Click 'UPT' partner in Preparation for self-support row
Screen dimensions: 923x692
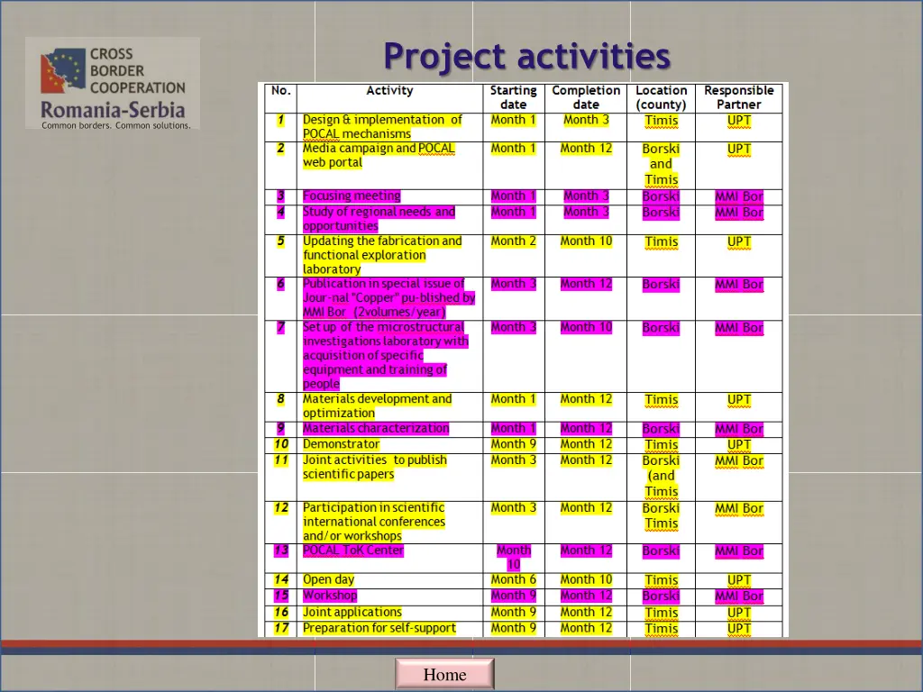coord(739,628)
